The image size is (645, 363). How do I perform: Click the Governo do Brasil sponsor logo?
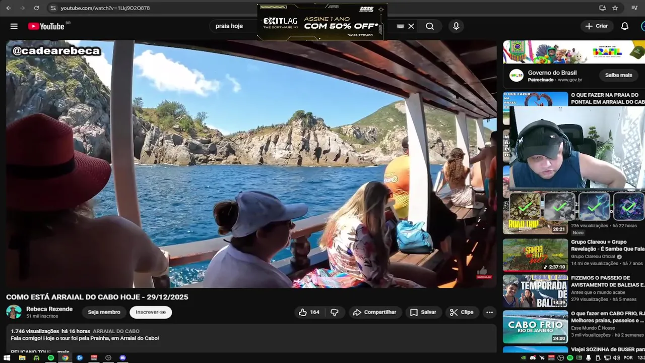click(517, 76)
